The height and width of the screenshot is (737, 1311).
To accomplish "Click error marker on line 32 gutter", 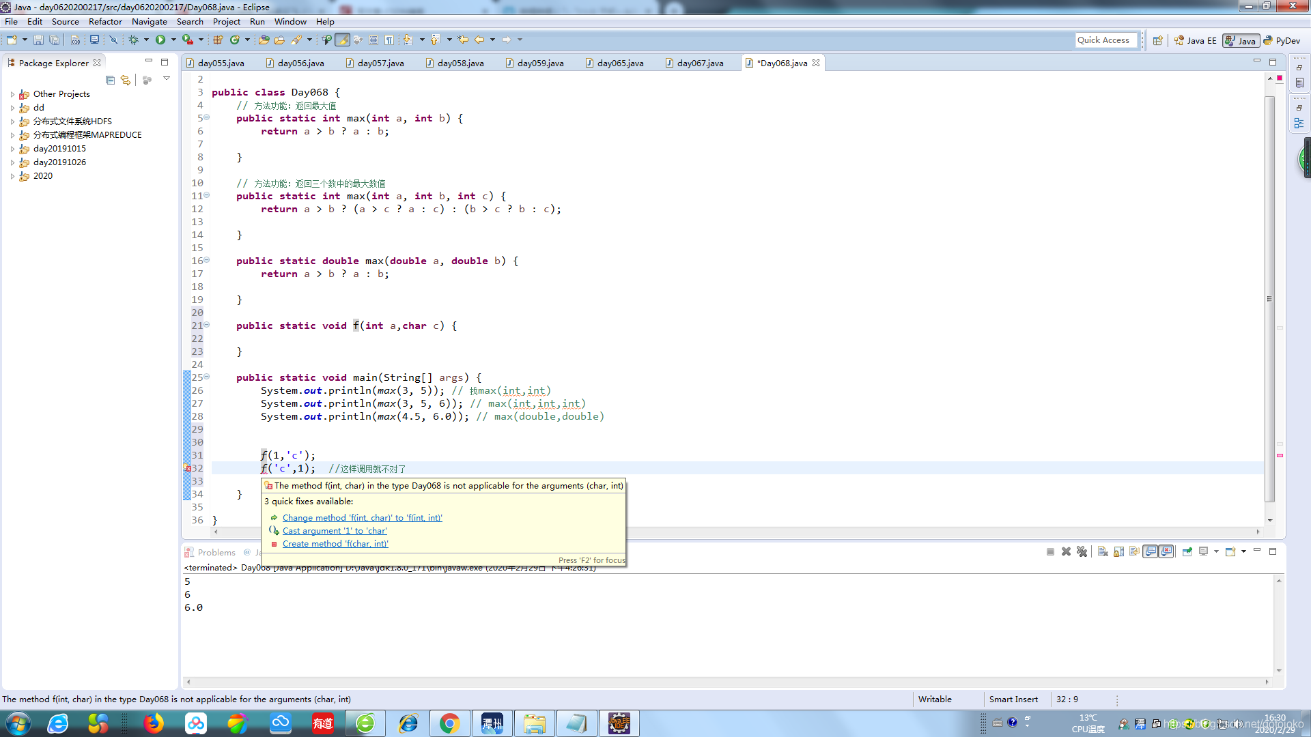I will tap(187, 469).
